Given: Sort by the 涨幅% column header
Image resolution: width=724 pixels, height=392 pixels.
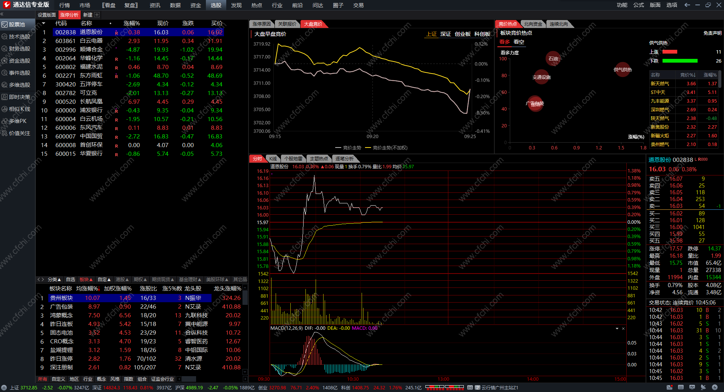Looking at the screenshot, I should tap(132, 23).
